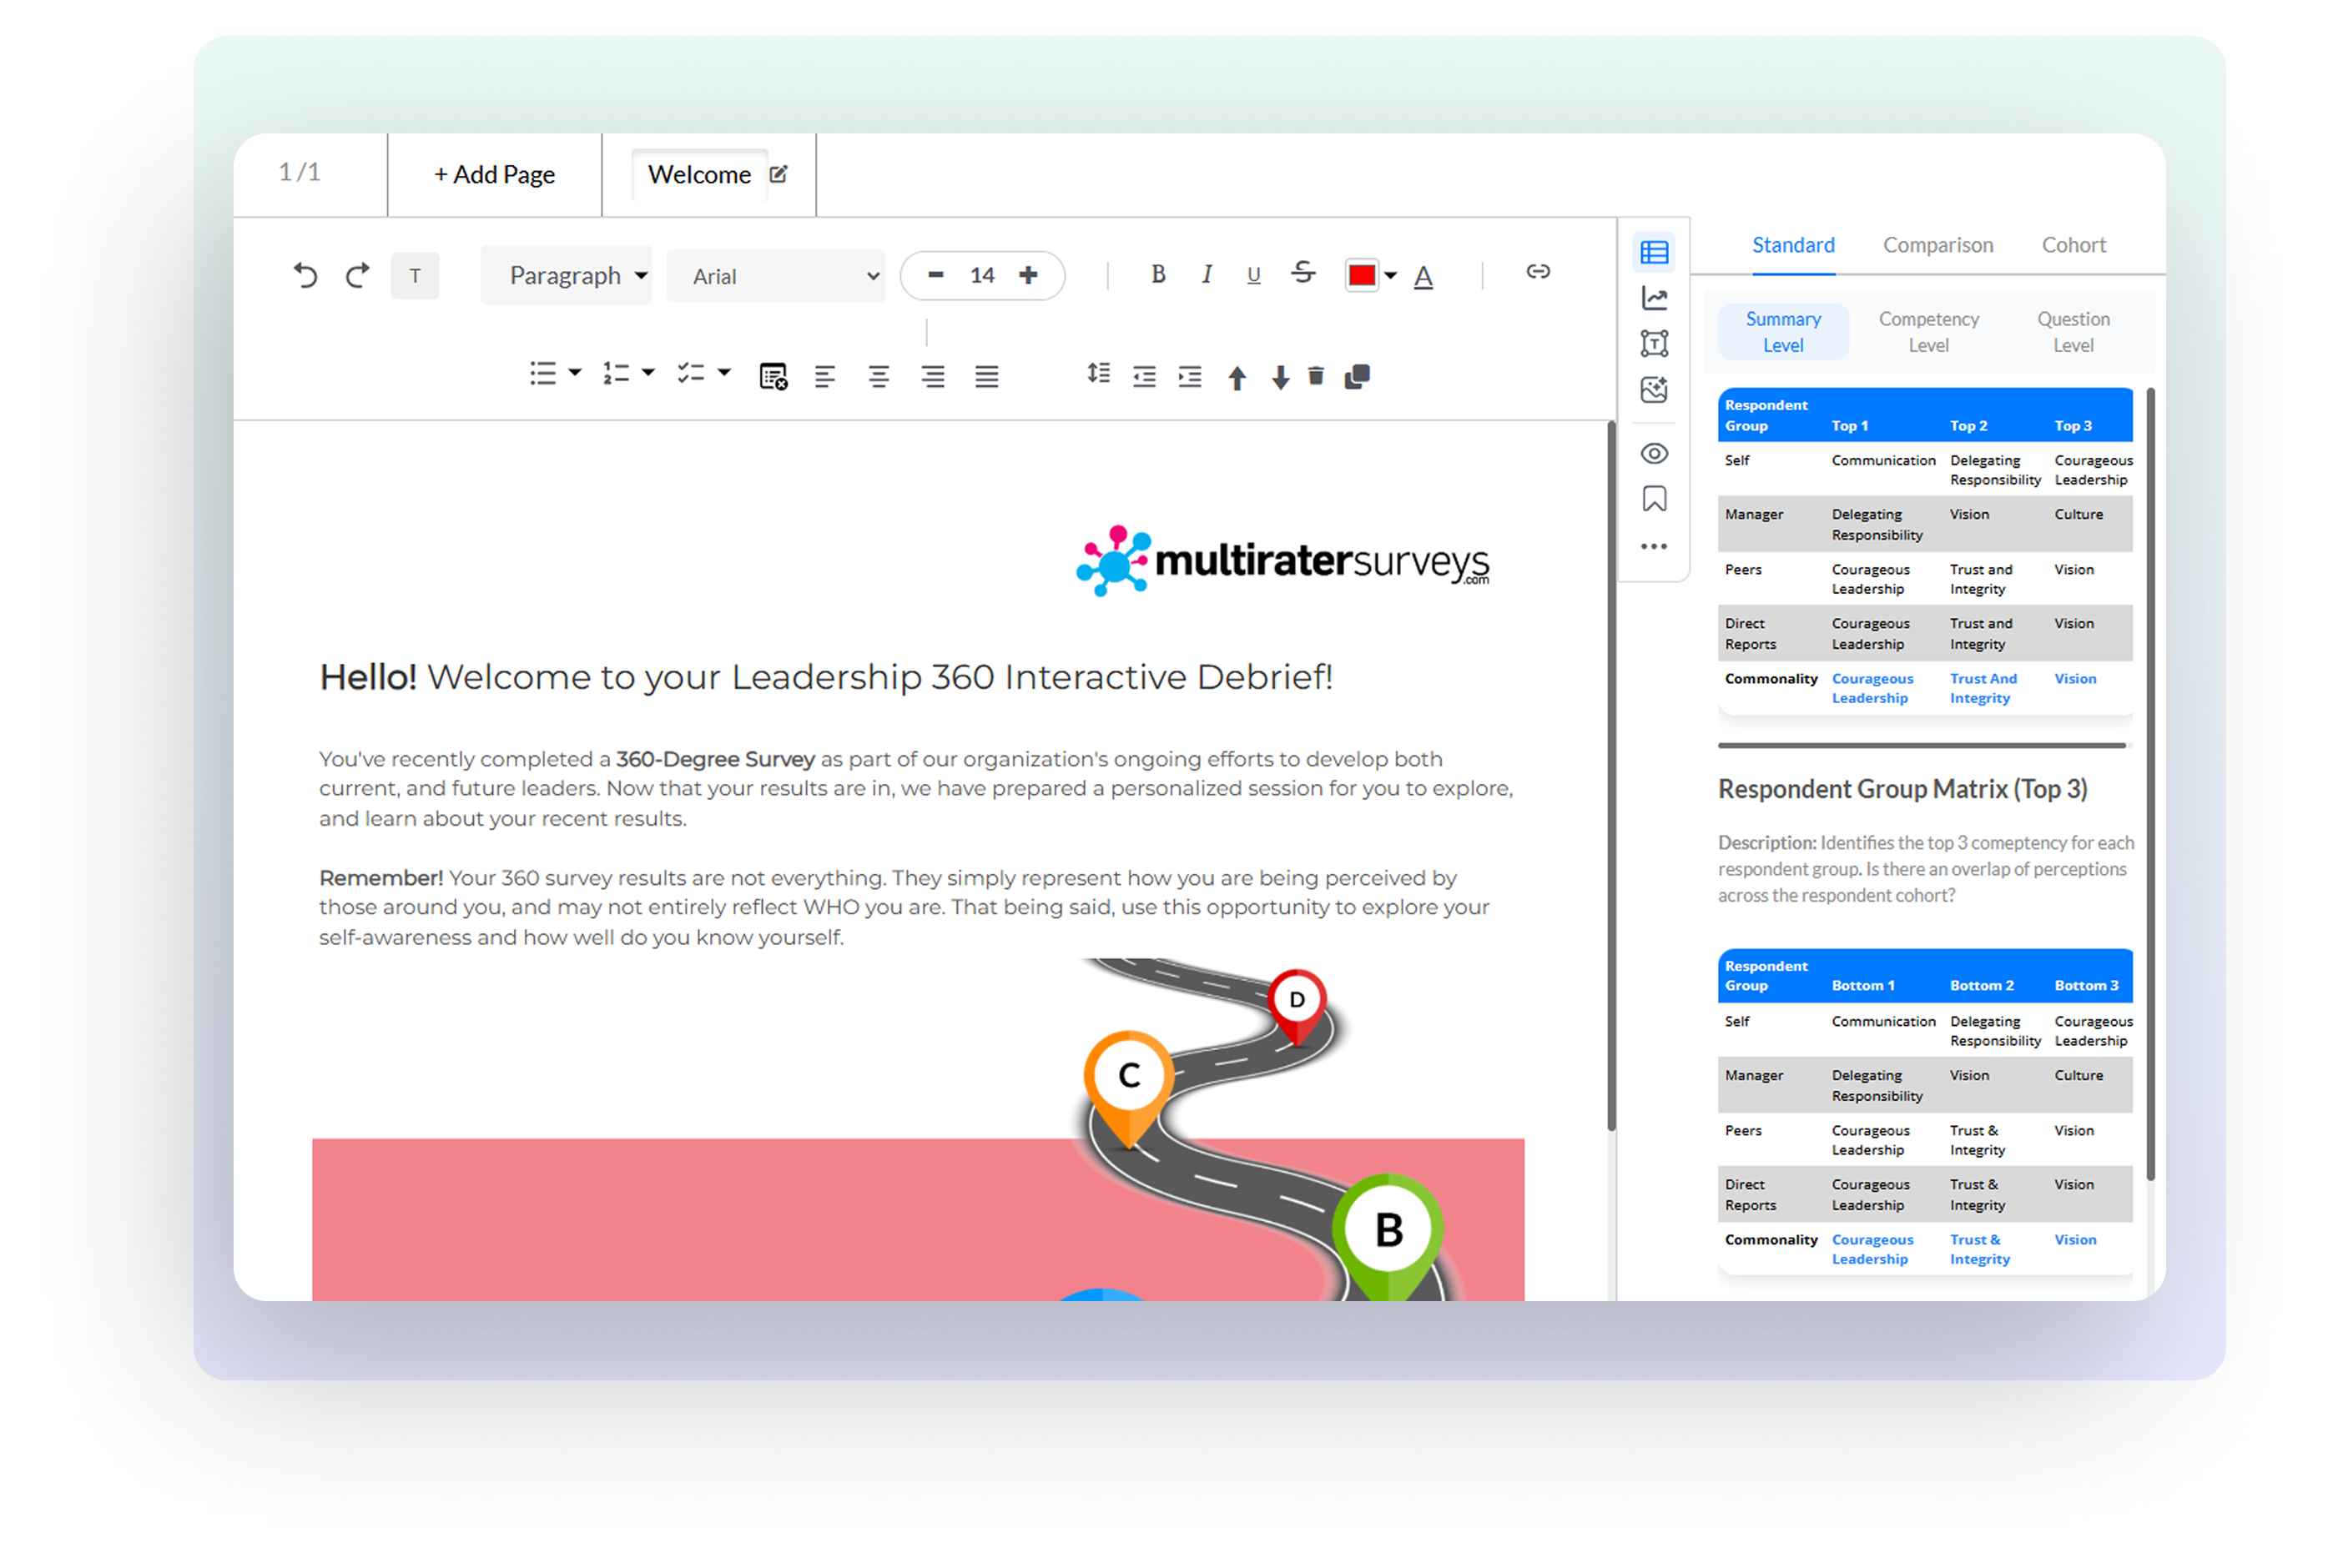Image resolution: width=2333 pixels, height=1568 pixels.
Task: Switch to the Comparison tab
Action: point(1937,245)
